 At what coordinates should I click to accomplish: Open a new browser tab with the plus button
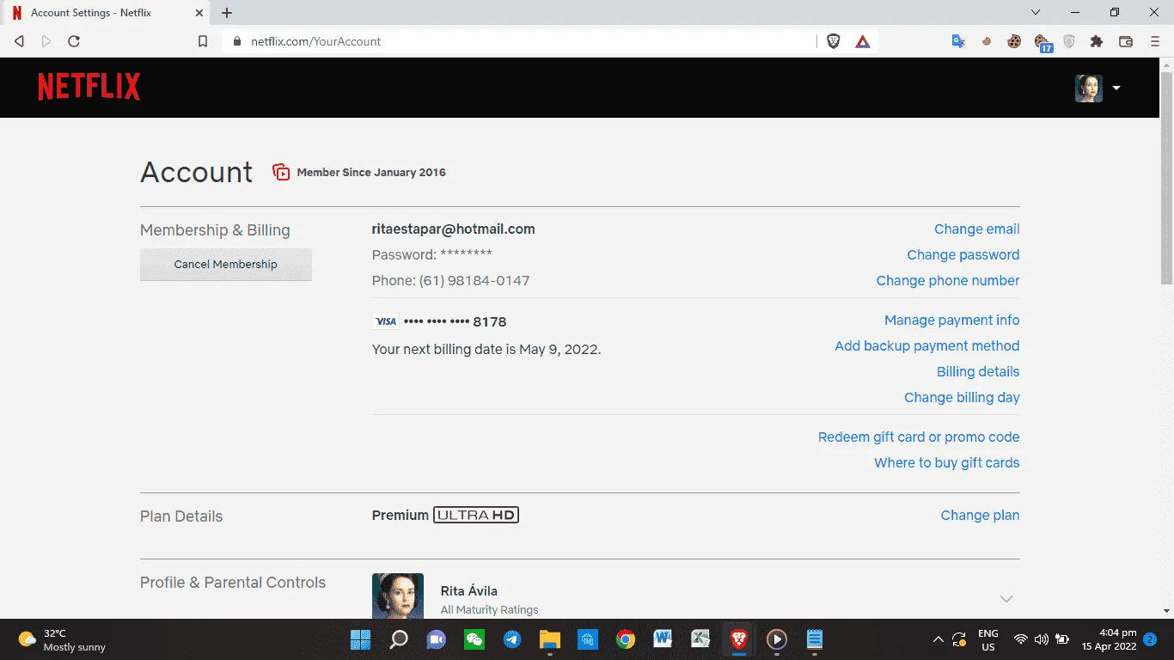tap(227, 13)
